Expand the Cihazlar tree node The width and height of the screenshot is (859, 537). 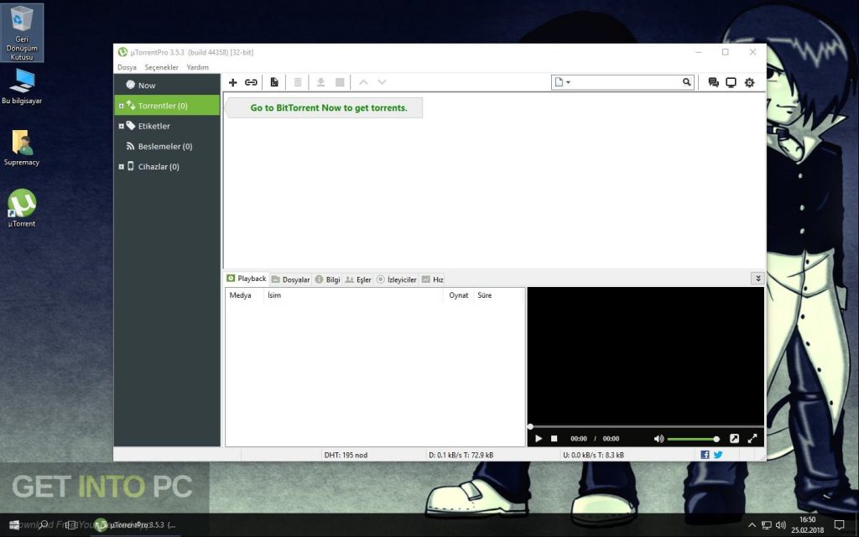coord(121,167)
